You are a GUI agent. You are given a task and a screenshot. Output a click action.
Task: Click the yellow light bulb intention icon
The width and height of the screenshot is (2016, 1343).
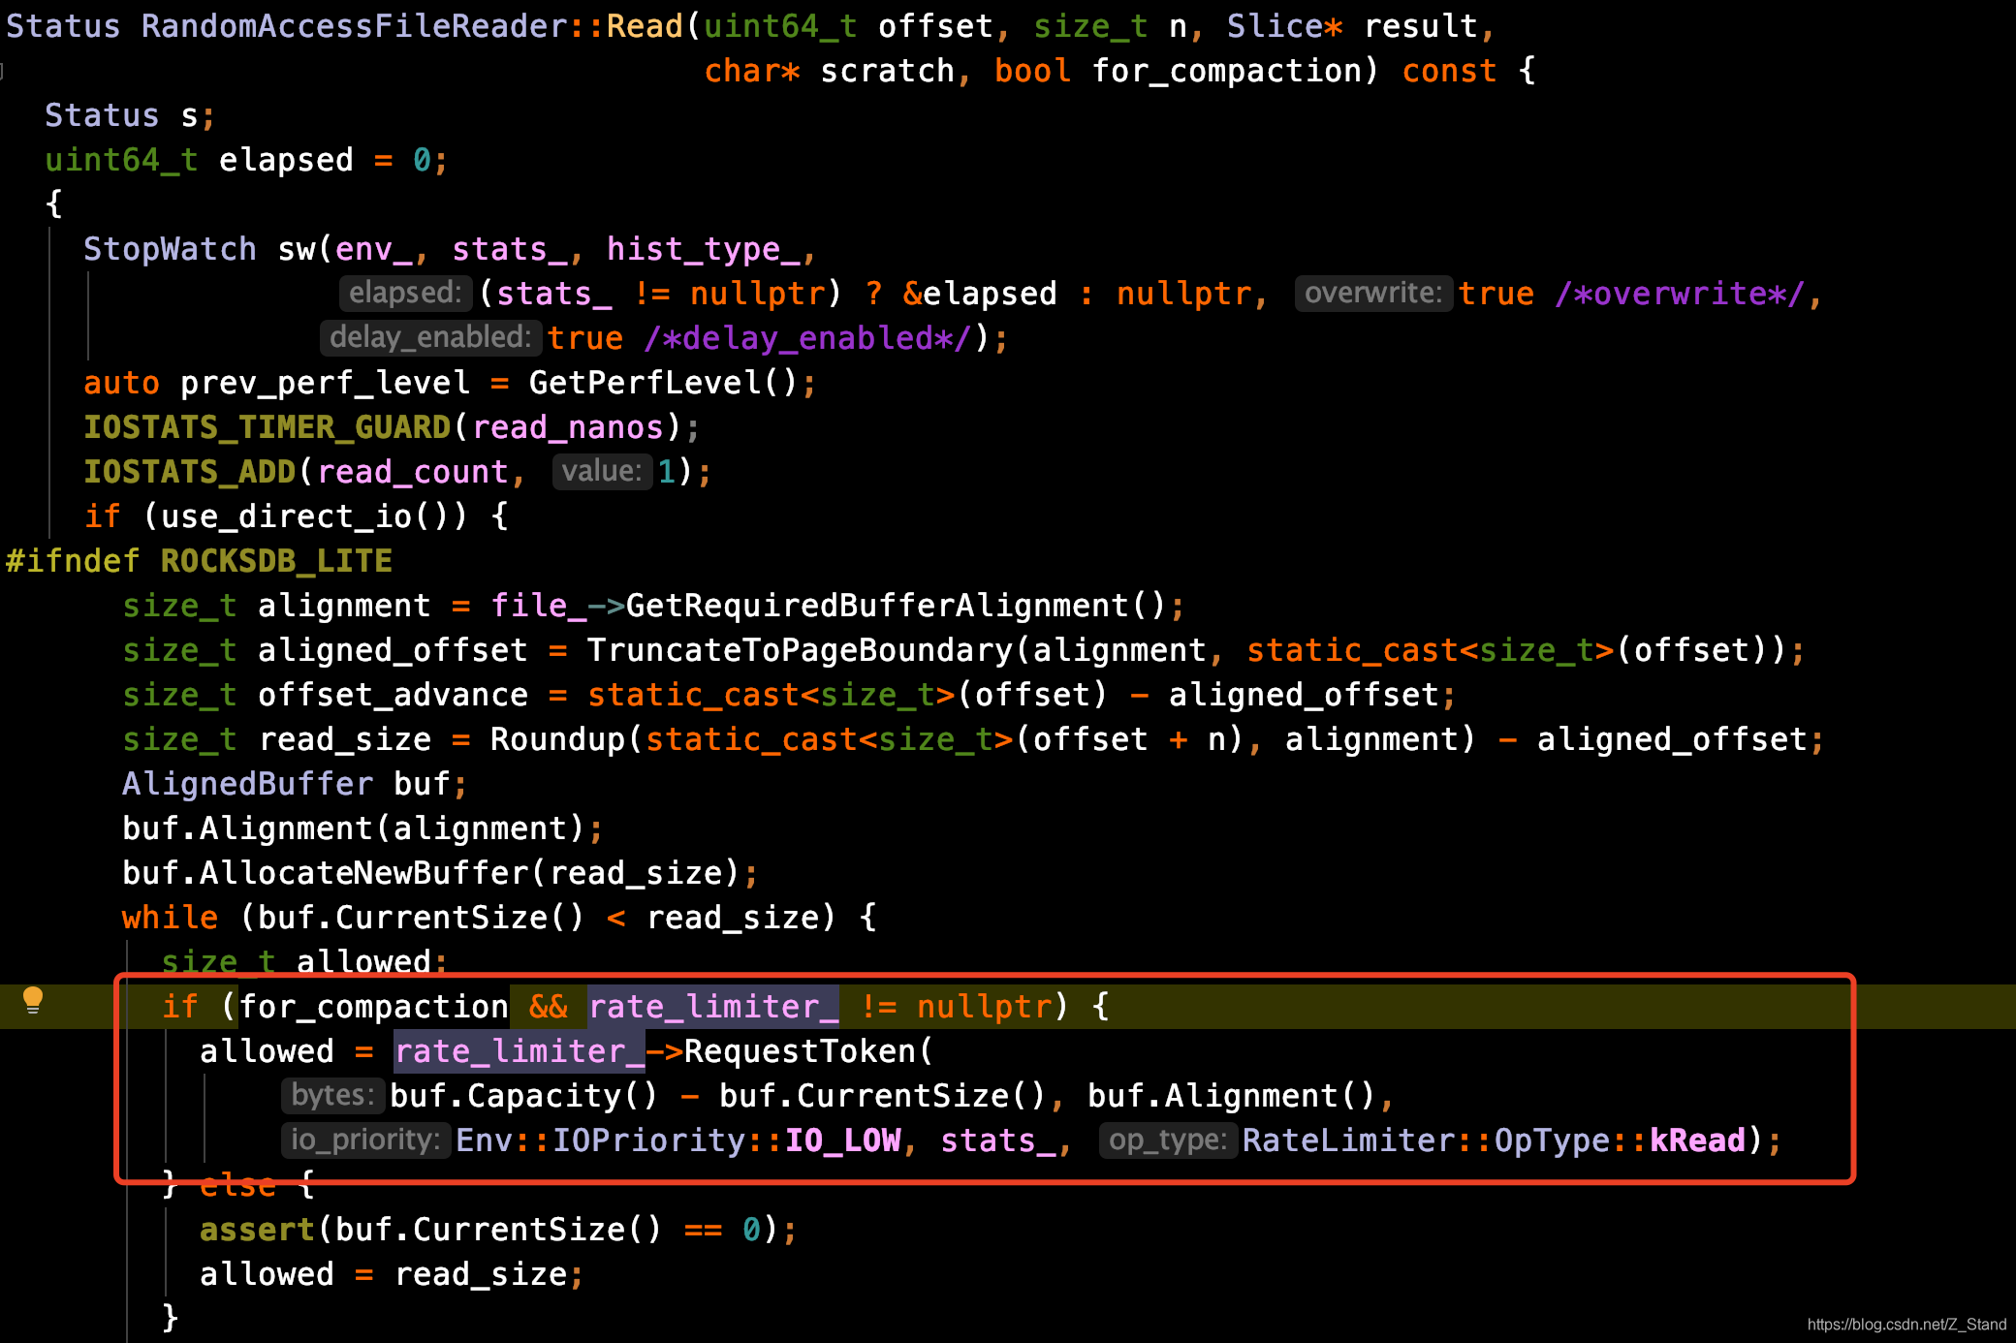[33, 1000]
